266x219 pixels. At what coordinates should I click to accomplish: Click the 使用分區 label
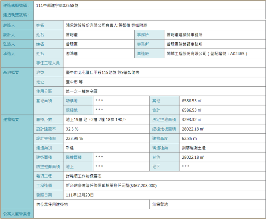tap(44, 91)
